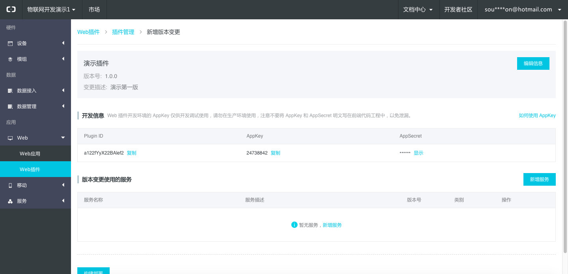Click the Web monitor icon in sidebar
568x274 pixels.
tap(10, 138)
